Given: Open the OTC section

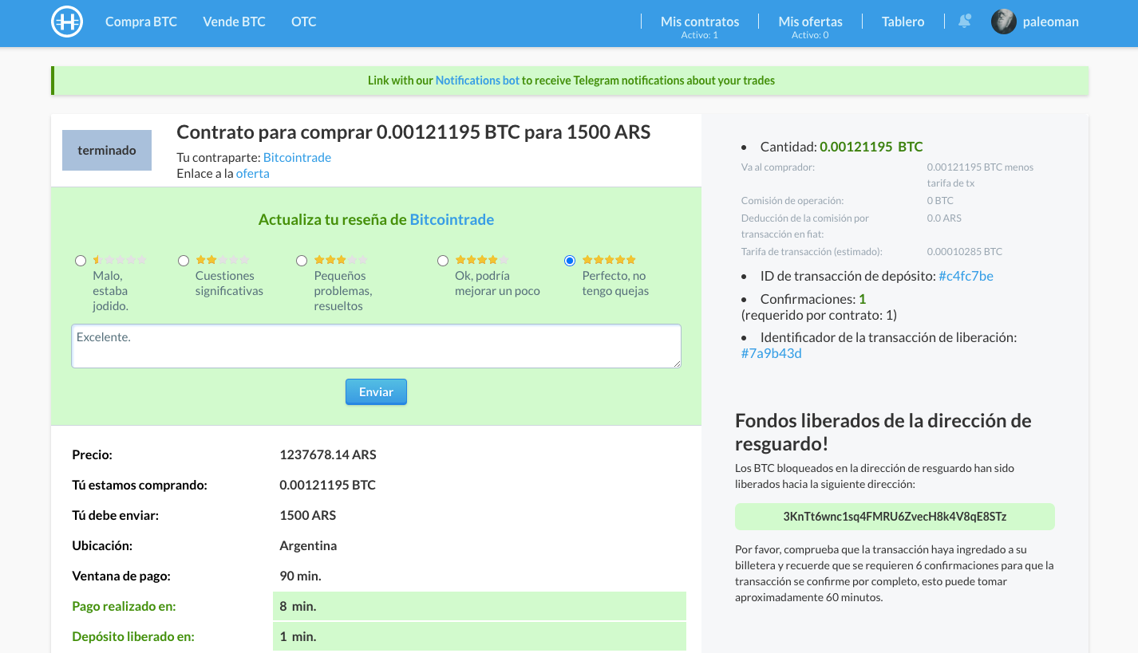Looking at the screenshot, I should click(x=304, y=22).
